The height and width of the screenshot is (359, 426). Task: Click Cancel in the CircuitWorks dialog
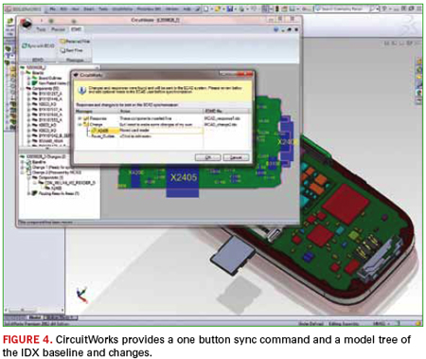pos(236,157)
